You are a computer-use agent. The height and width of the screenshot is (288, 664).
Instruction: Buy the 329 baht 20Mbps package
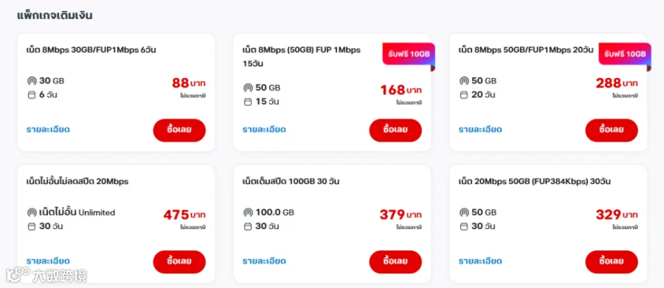[x=612, y=261]
